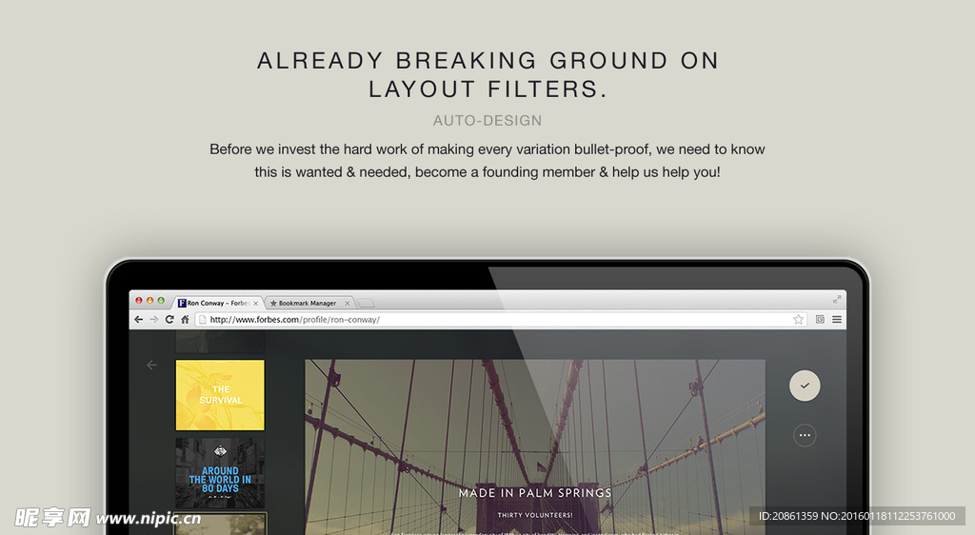
Task: Click the red close window dot
Action: (x=139, y=300)
